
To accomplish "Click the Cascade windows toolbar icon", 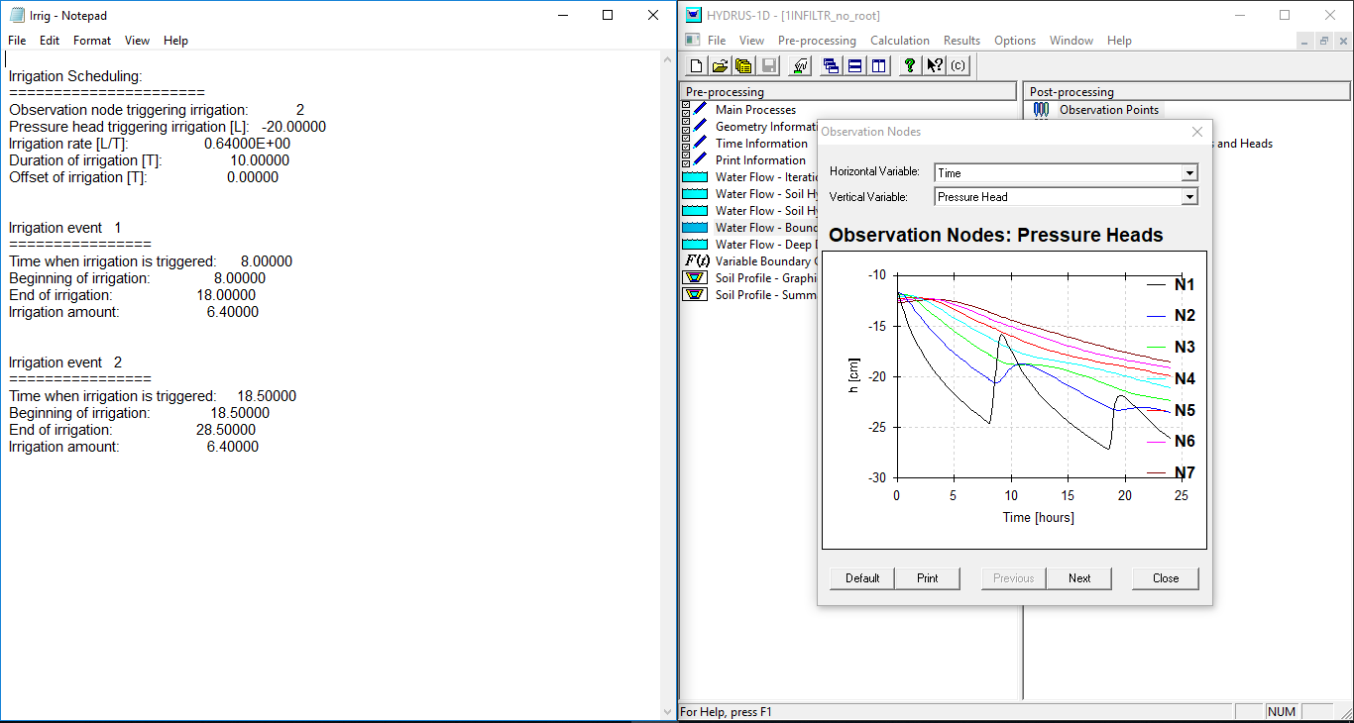I will pyautogui.click(x=832, y=66).
